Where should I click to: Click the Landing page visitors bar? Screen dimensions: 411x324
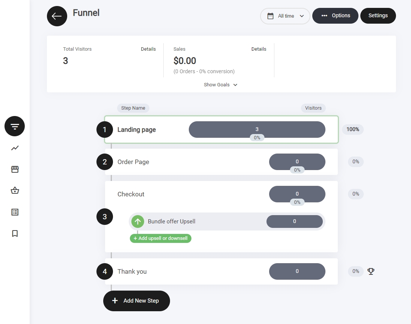pos(257,129)
